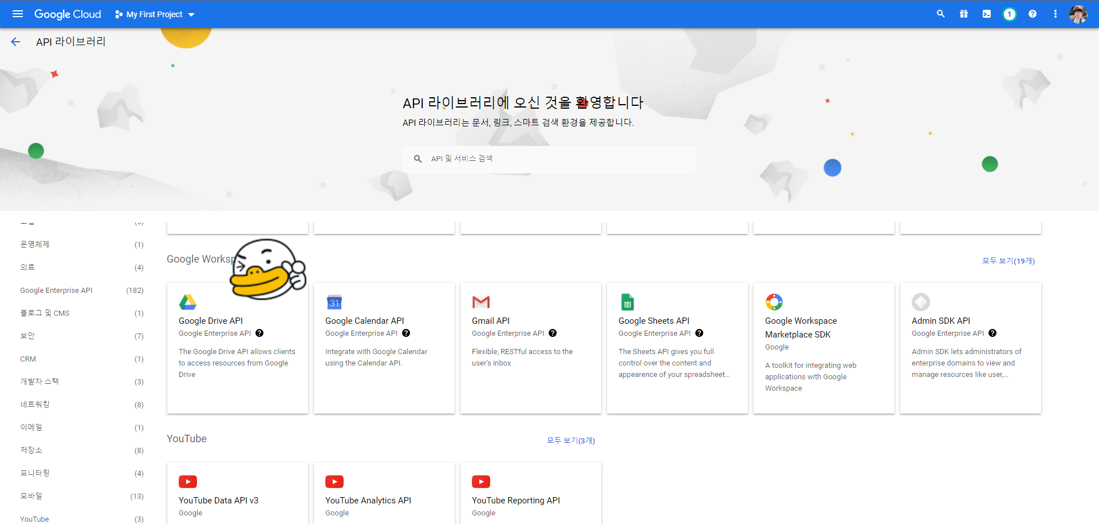Open the Google Drive API card icon
Viewport: 1099px width, 524px height.
[188, 301]
